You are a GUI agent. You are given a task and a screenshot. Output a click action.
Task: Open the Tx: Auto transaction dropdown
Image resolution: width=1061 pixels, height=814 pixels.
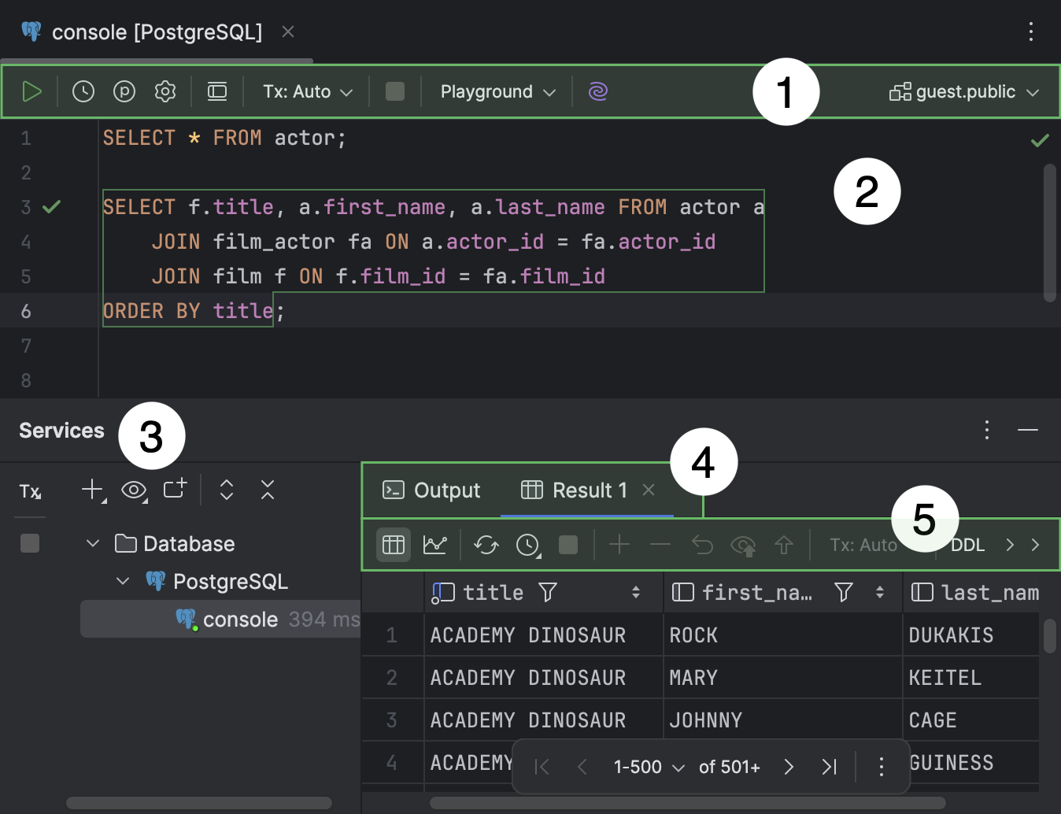click(305, 91)
